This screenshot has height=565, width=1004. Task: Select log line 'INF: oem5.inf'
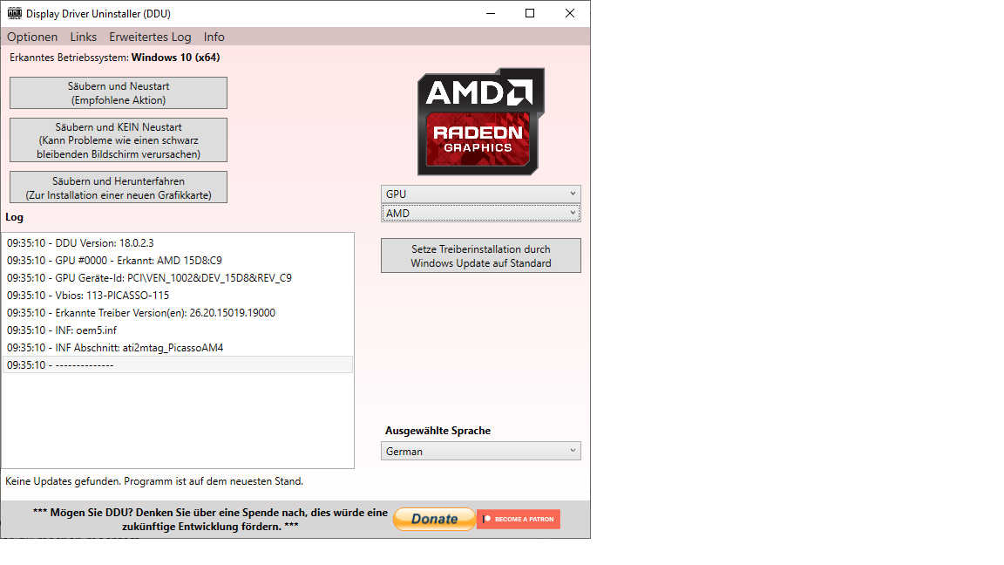178,330
